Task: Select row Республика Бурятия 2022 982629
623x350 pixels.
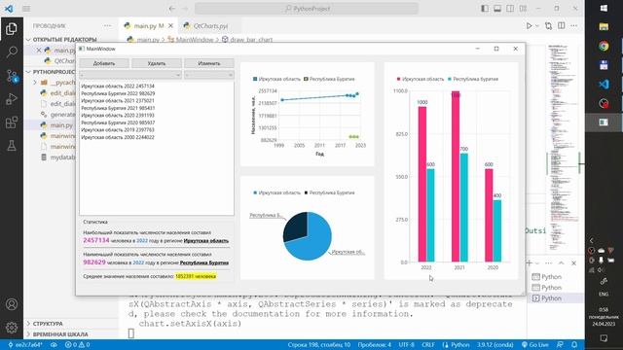Action: point(118,93)
